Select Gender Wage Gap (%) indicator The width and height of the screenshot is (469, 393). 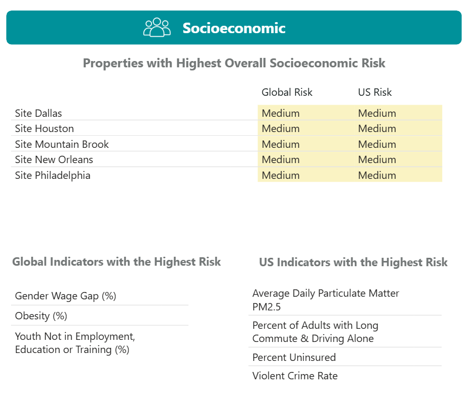65,296
